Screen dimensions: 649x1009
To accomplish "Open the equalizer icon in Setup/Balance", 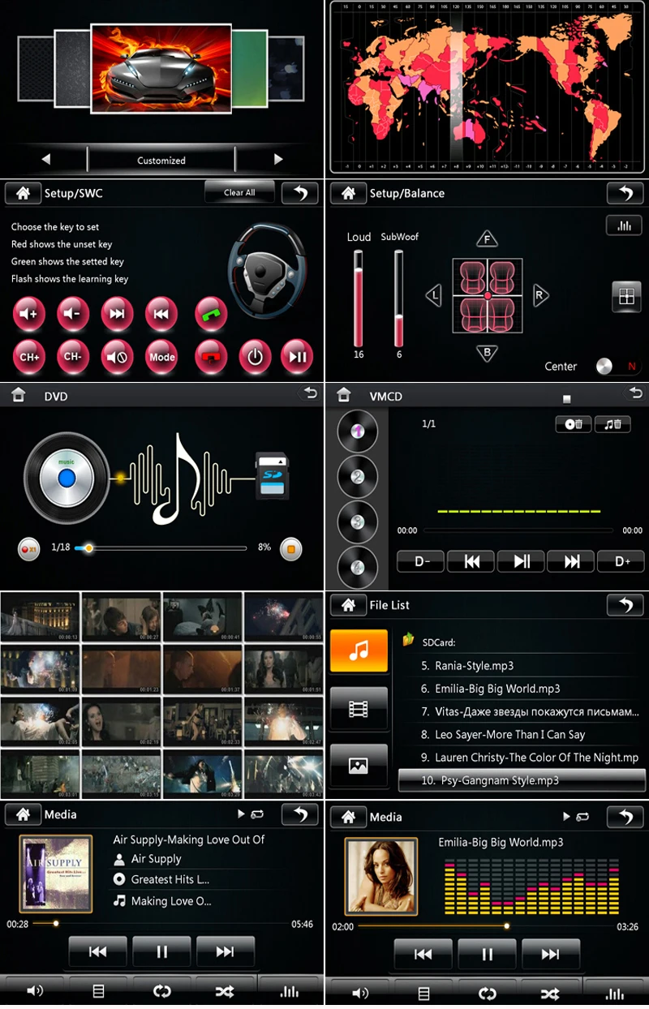I will point(624,225).
